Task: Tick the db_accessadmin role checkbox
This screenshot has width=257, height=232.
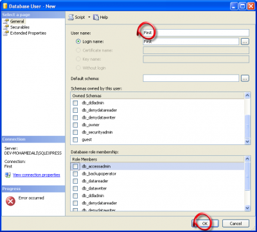Action: click(75, 166)
